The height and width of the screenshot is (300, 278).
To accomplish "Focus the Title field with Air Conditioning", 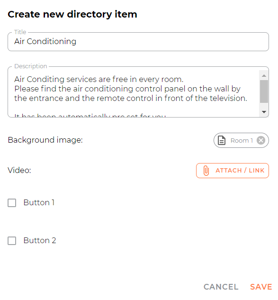I will pos(138,42).
